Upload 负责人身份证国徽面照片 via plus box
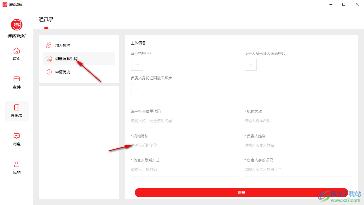This screenshot has height=205, width=364. pos(137,89)
